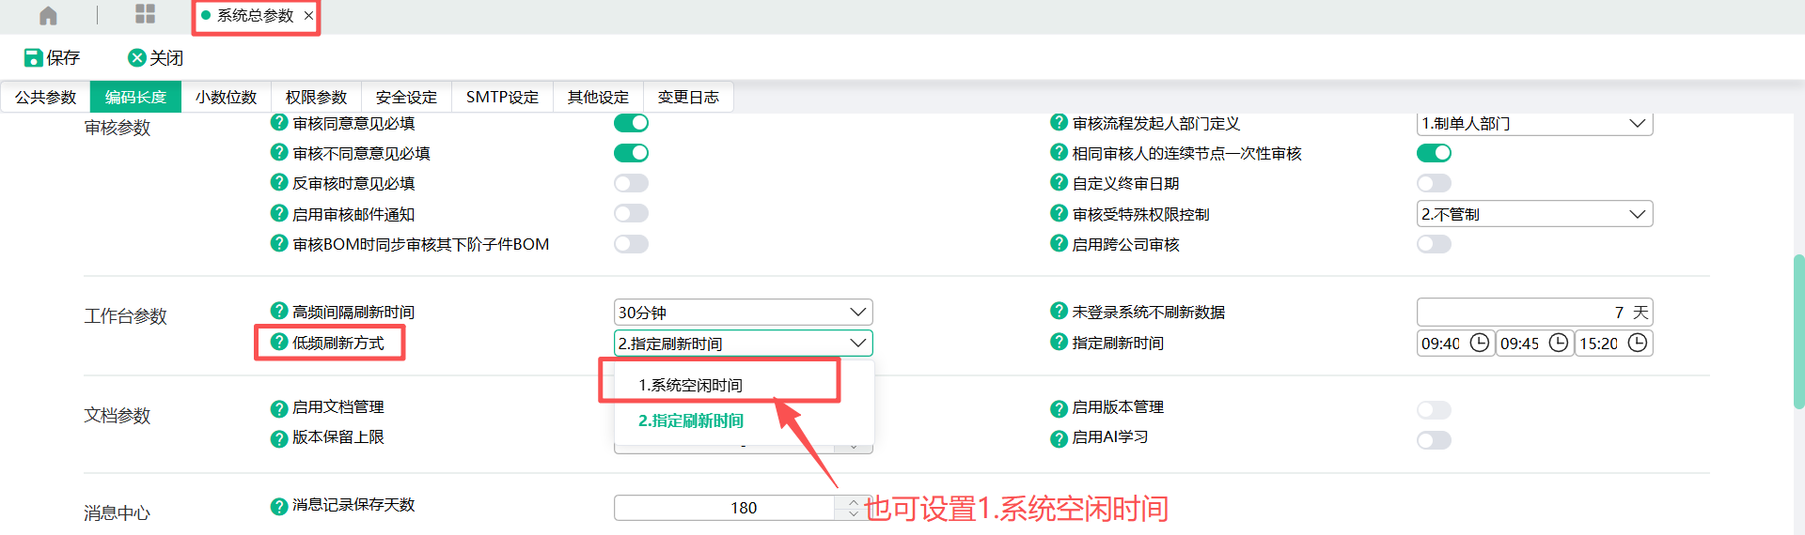The image size is (1805, 535).
Task: Expand 审核受特殊权限控制 dropdown
Action: (x=1533, y=214)
